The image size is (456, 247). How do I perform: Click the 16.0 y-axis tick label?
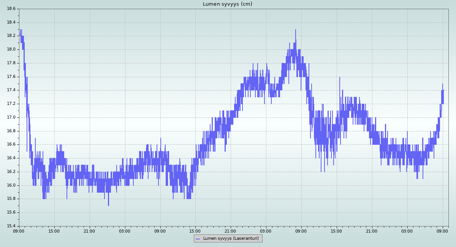click(11, 185)
